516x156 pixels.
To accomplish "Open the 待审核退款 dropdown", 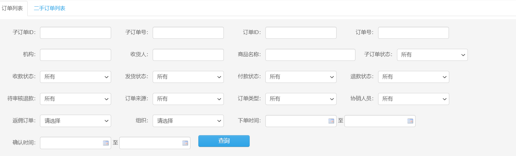I will click(x=76, y=99).
